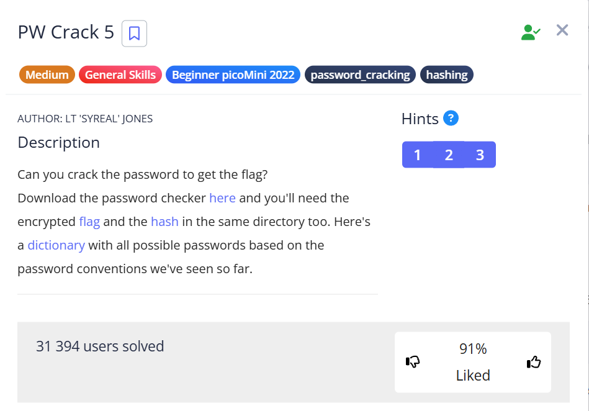Reveal hint number 3
The image size is (589, 411).
click(x=480, y=155)
